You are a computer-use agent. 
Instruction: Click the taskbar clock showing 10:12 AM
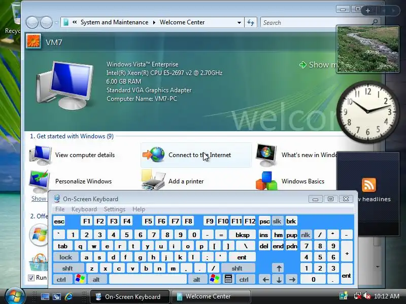(x=387, y=296)
